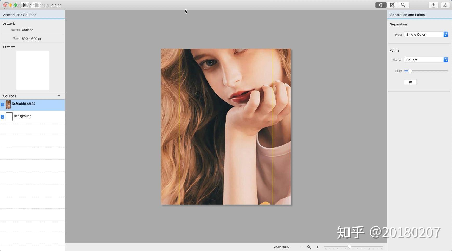Click the zoom out minus icon

(x=301, y=247)
